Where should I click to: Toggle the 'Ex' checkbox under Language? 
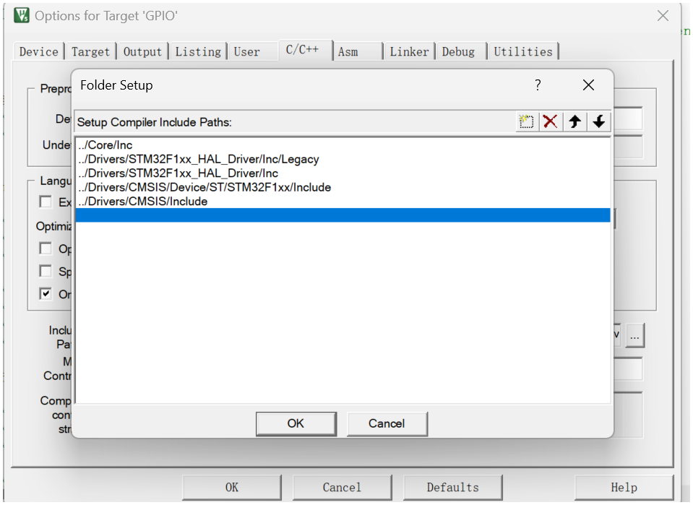[x=45, y=202]
